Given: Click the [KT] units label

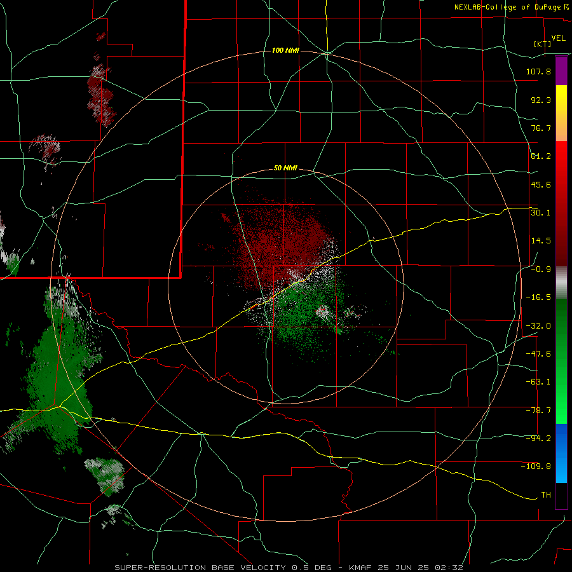Looking at the screenshot, I should coord(543,44).
